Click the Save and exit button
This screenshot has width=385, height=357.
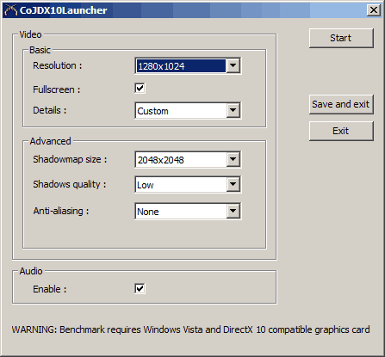coord(341,104)
